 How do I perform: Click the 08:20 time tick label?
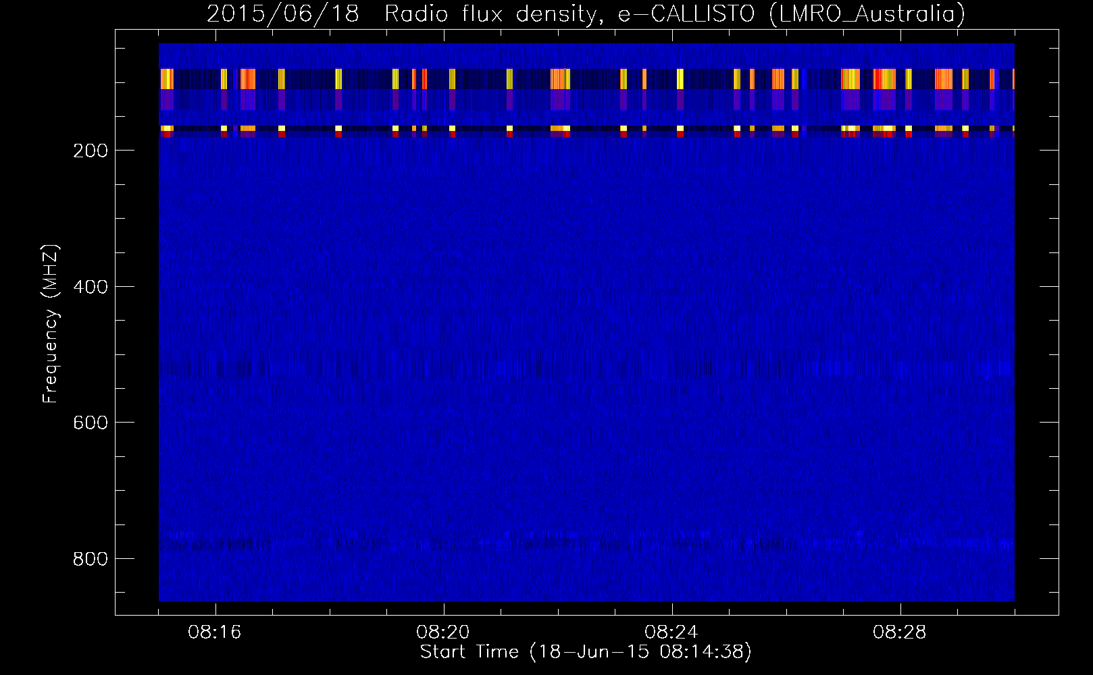pos(444,632)
